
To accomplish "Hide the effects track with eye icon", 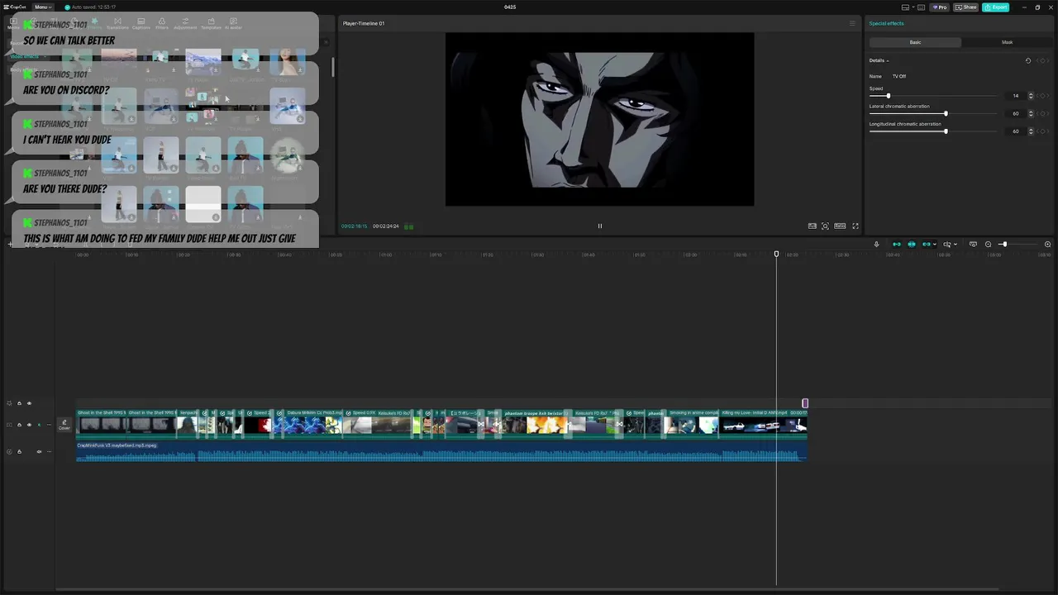I will click(29, 403).
